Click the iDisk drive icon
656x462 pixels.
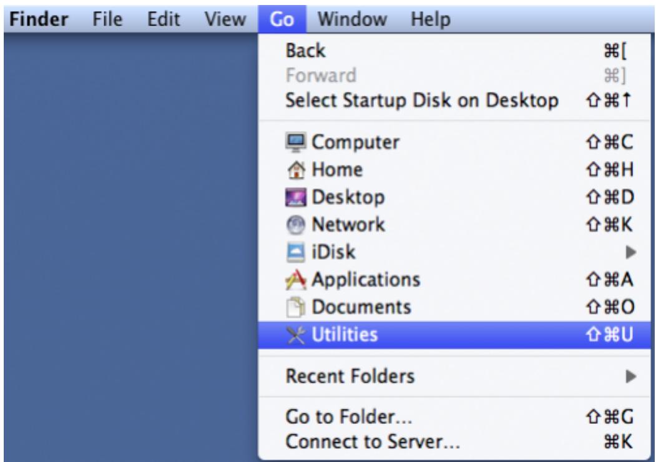tap(296, 252)
